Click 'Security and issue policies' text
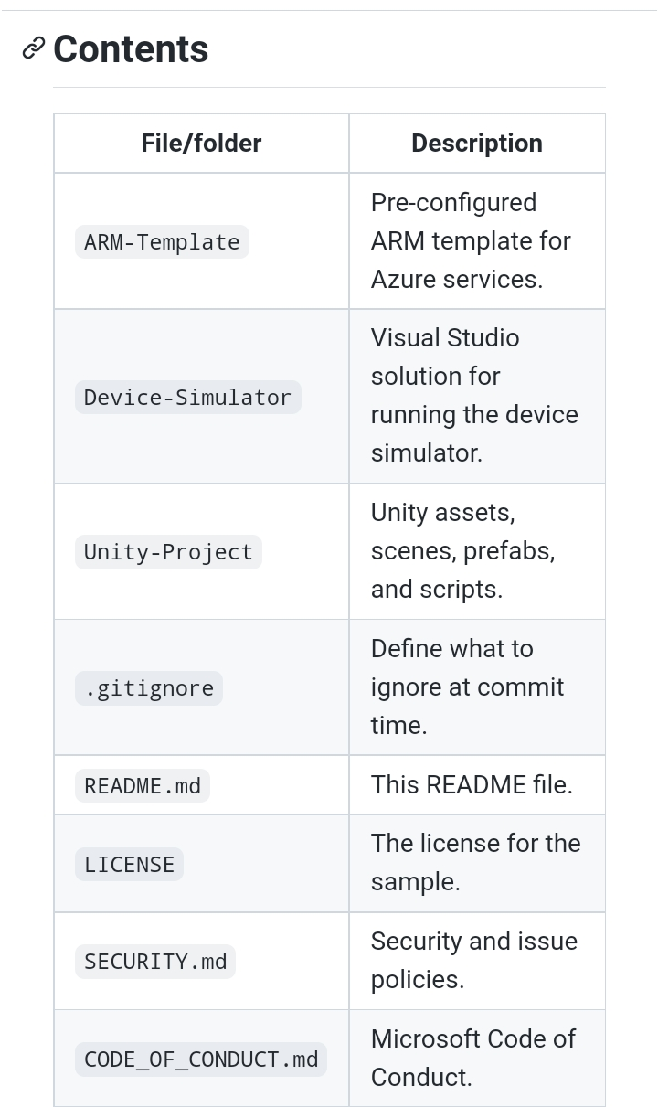The width and height of the screenshot is (658, 1107). (473, 960)
